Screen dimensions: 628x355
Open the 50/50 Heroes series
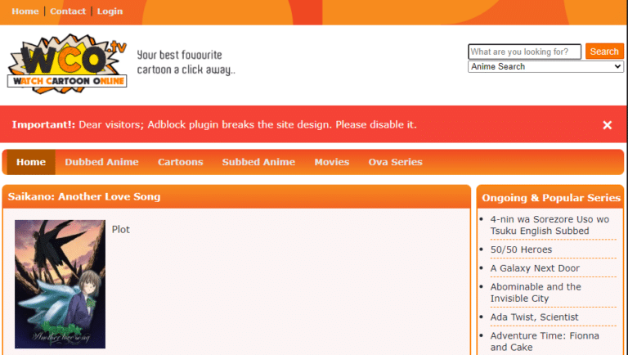click(x=521, y=249)
